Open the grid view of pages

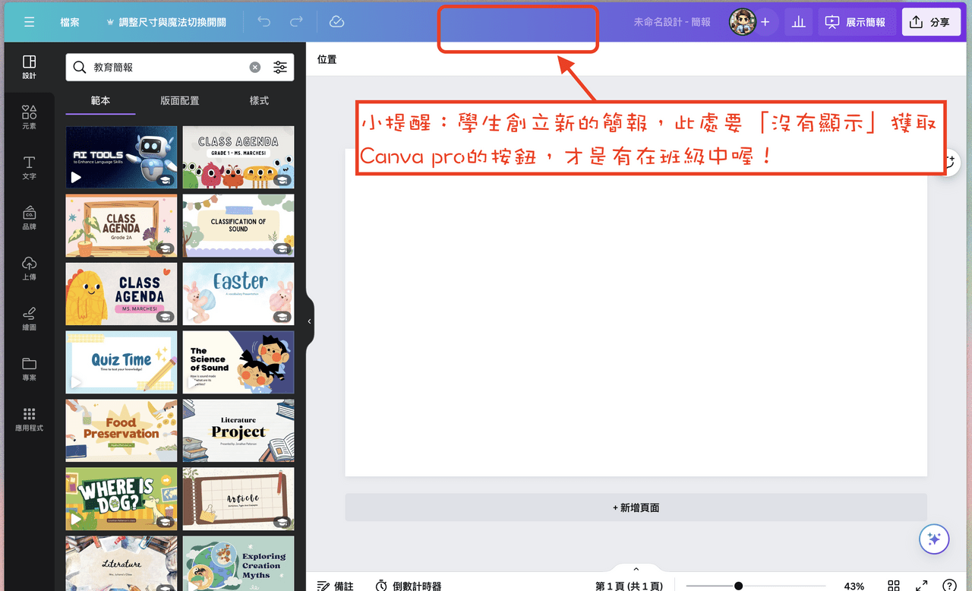coord(893,586)
